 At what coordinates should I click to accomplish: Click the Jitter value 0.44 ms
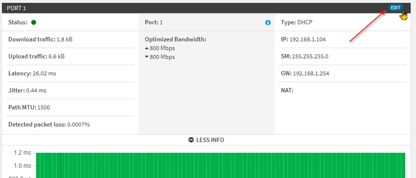tap(36, 90)
